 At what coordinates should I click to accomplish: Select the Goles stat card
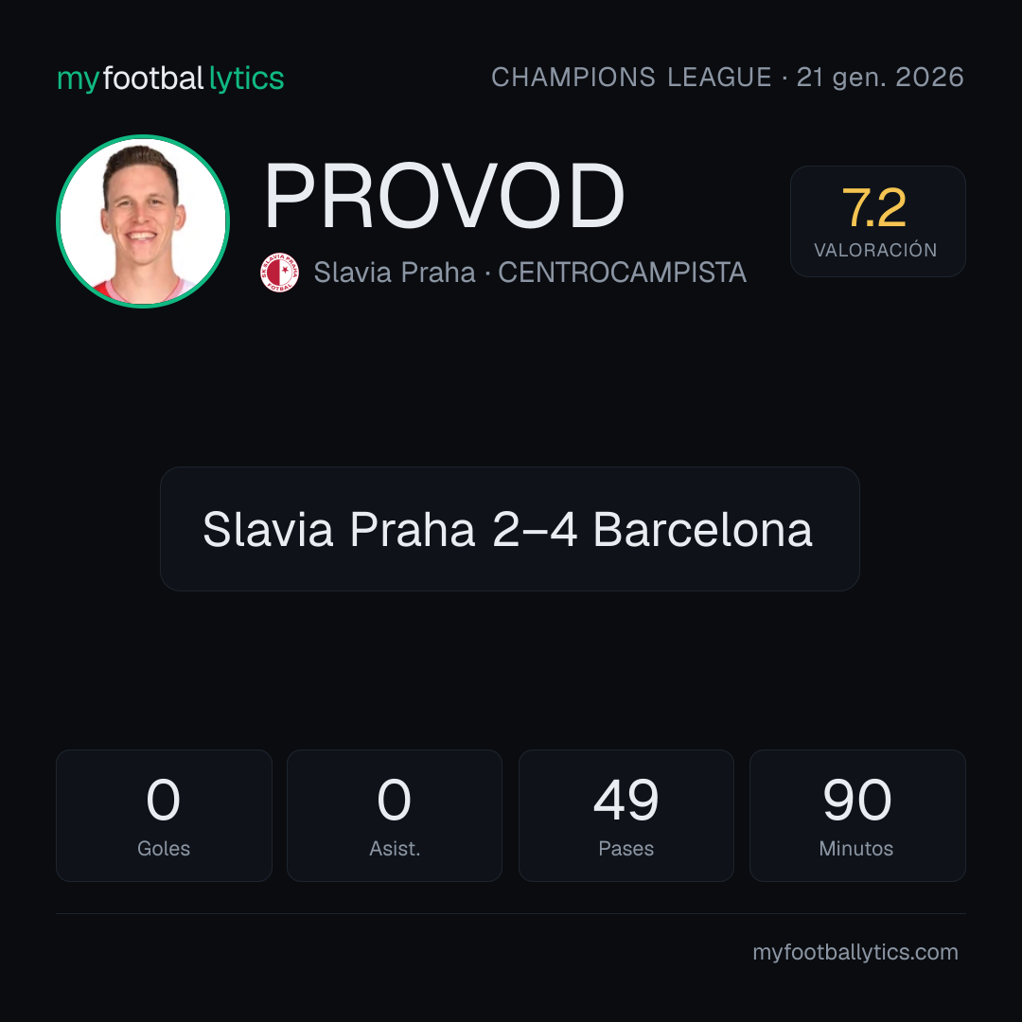click(x=164, y=816)
